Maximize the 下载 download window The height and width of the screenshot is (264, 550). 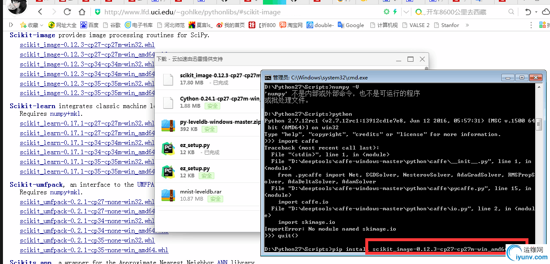pos(410,59)
